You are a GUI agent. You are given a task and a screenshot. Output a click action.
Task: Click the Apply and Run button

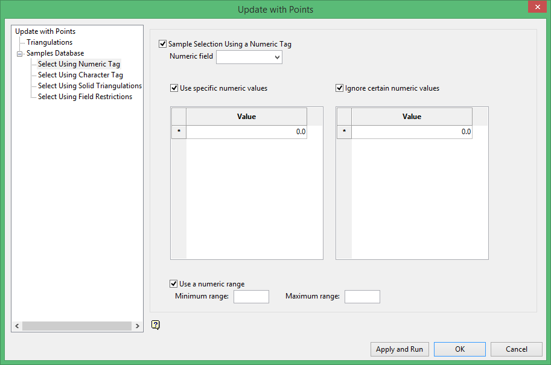click(399, 349)
